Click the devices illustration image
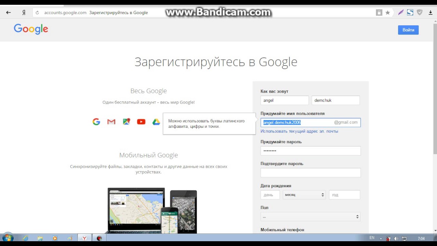This screenshot has height=246, width=437. point(152,210)
